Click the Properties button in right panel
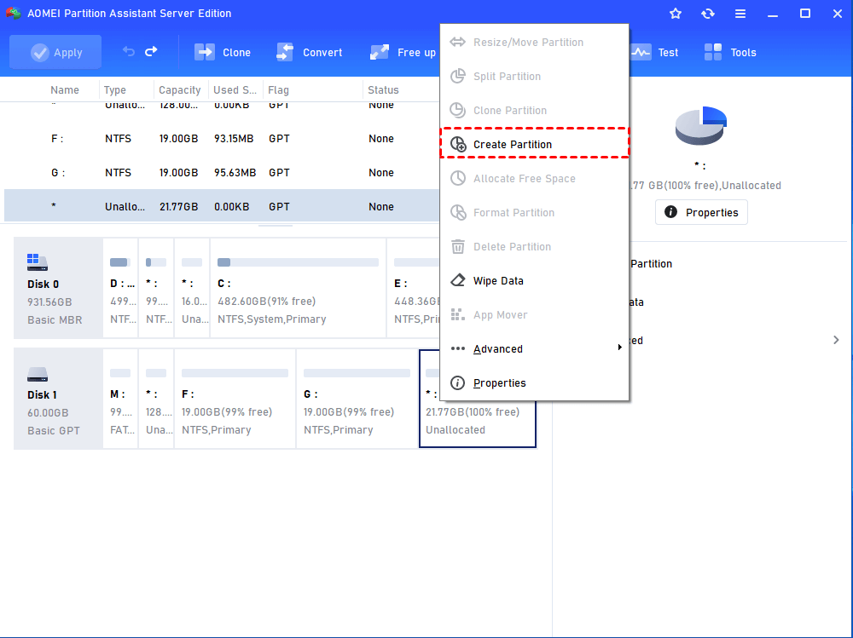Screen dimensions: 853x638 (701, 212)
